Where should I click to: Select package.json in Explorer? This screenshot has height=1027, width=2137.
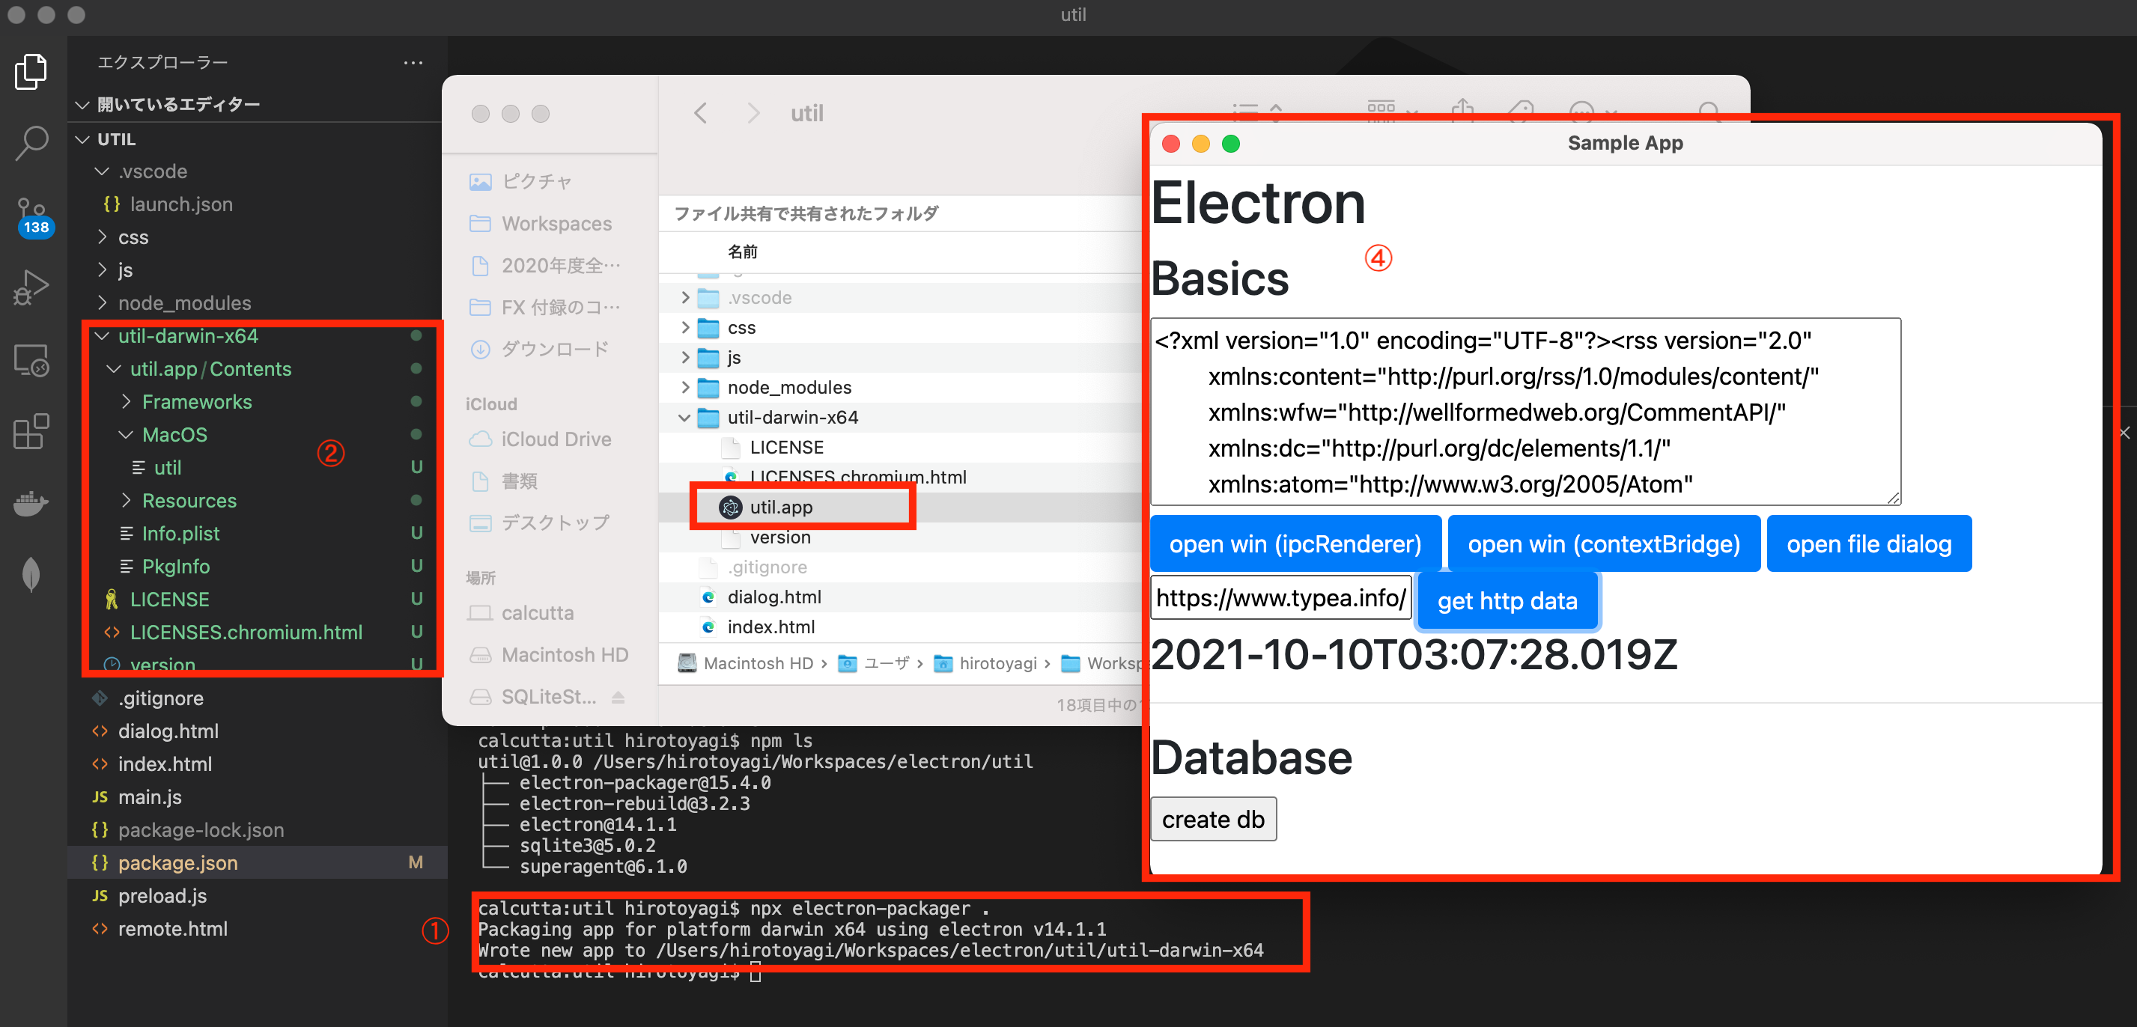pos(177,863)
